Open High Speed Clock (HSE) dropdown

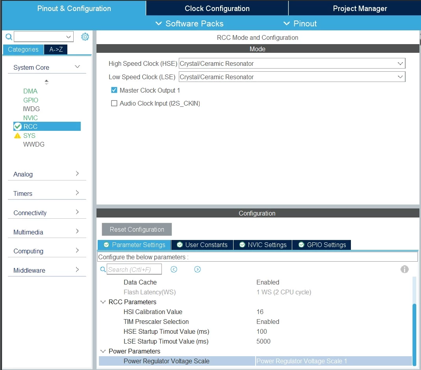[x=292, y=63]
